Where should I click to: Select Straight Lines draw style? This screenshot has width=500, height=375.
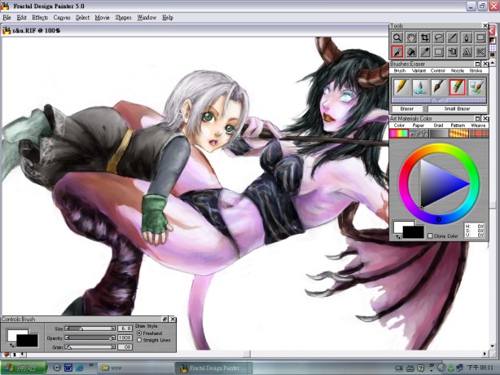(x=139, y=340)
